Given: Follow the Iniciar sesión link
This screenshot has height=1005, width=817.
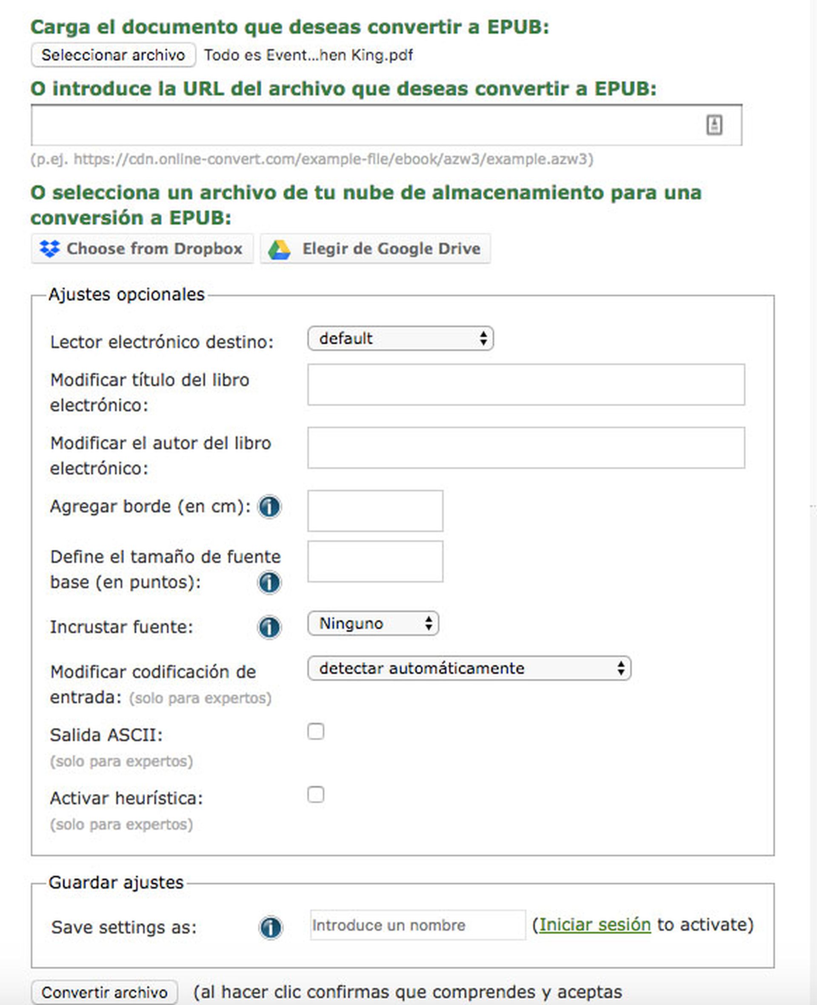Looking at the screenshot, I should click(595, 925).
